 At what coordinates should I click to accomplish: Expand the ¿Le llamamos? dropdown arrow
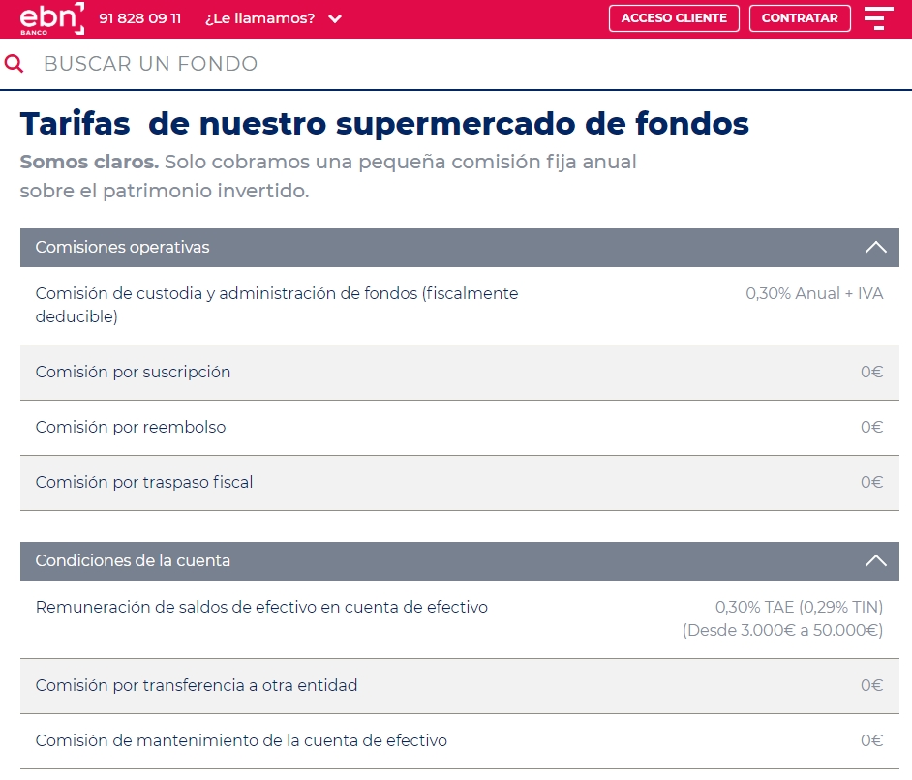point(334,18)
